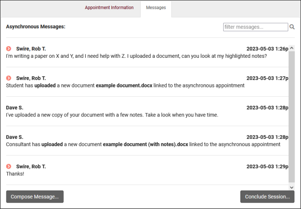Viewport: 301px width, 209px height.
Task: Click the 'Asynchronous Messages:' heading
Action: (36, 27)
